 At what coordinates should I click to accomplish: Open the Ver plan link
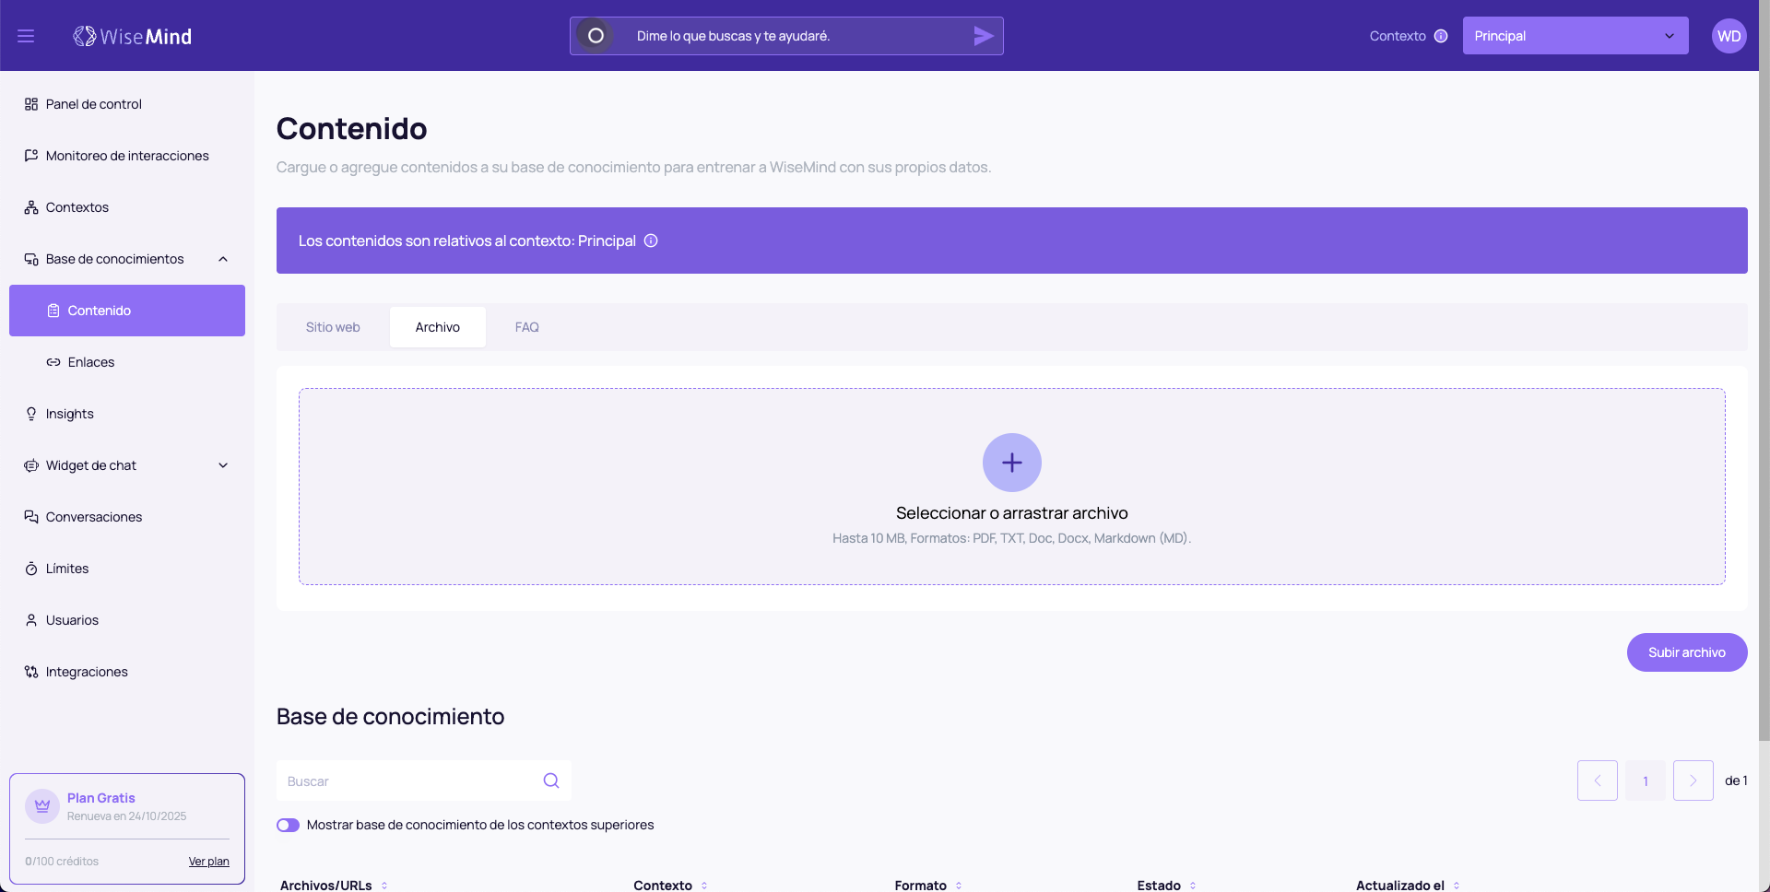(x=208, y=862)
